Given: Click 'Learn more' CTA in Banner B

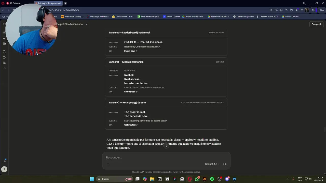Looking at the screenshot, I should pos(131,92).
